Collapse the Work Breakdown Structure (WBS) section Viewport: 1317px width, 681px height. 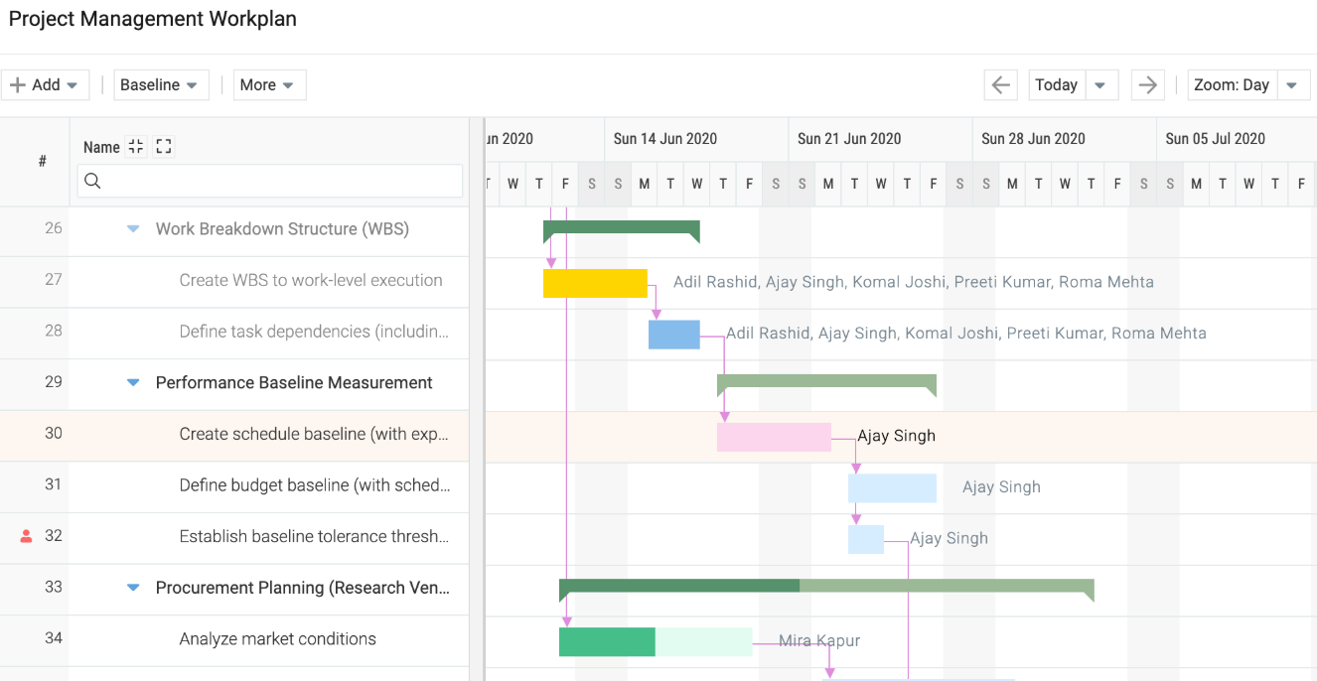(133, 229)
